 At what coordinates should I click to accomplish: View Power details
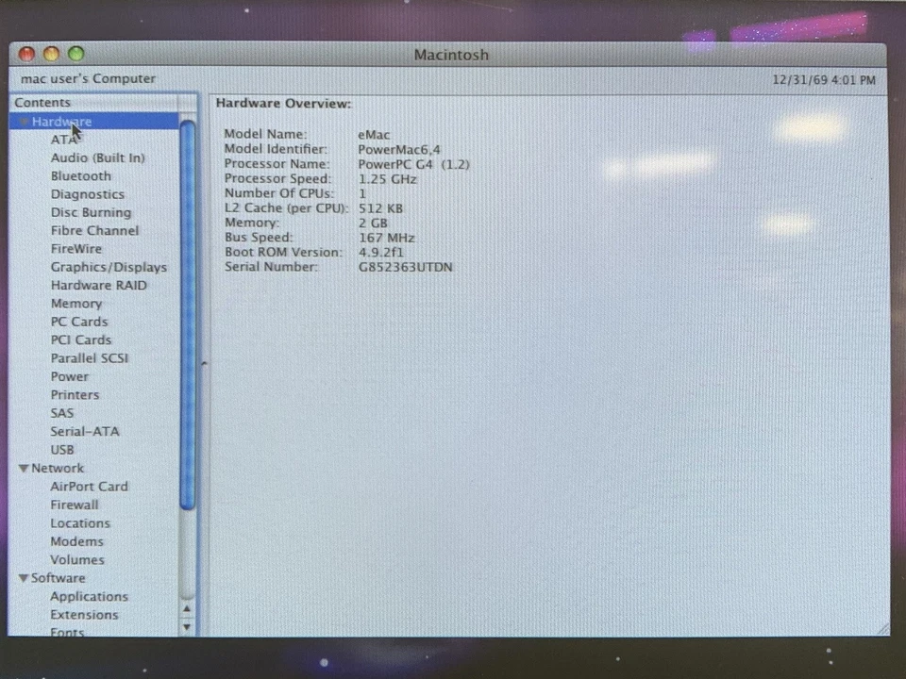tap(69, 375)
